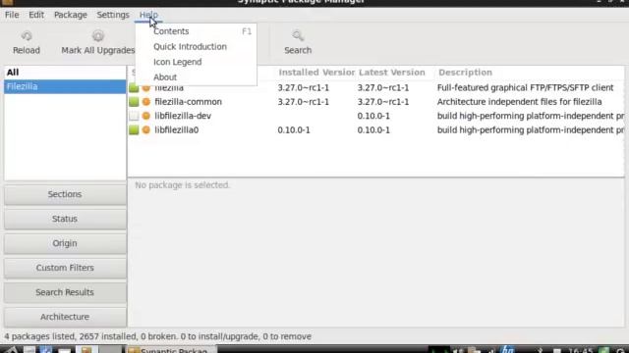Select the All entry in the filter list
The height and width of the screenshot is (353, 629).
pos(65,73)
